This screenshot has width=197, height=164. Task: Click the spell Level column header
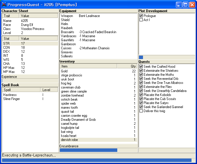tap(49, 90)
